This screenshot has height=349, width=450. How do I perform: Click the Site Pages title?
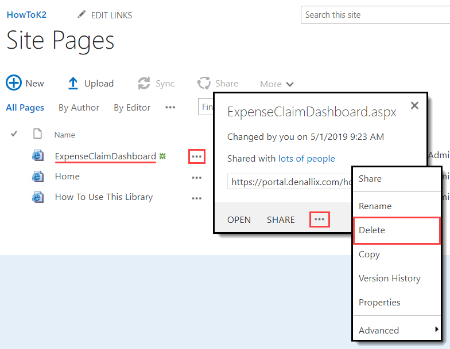[x=60, y=41]
